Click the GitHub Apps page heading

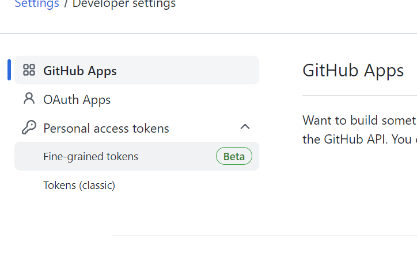[x=353, y=71]
